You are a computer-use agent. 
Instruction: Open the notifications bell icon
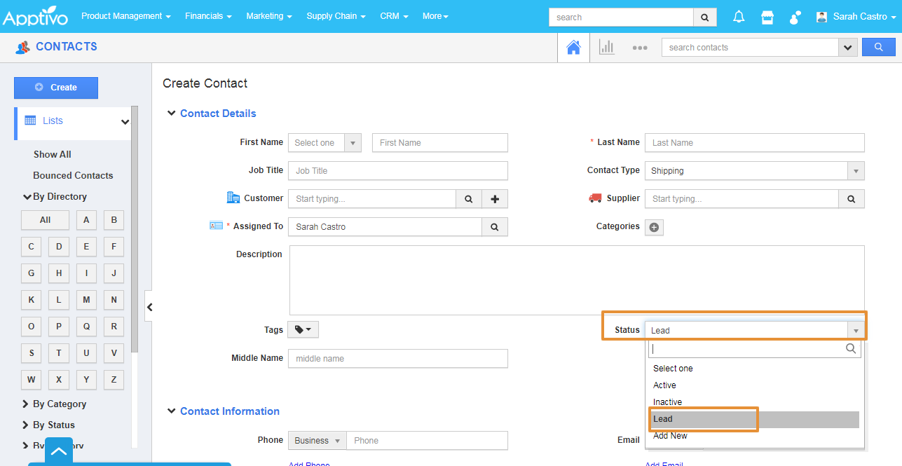[x=739, y=17]
